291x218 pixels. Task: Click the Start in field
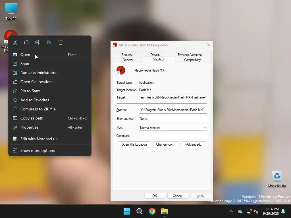click(173, 110)
